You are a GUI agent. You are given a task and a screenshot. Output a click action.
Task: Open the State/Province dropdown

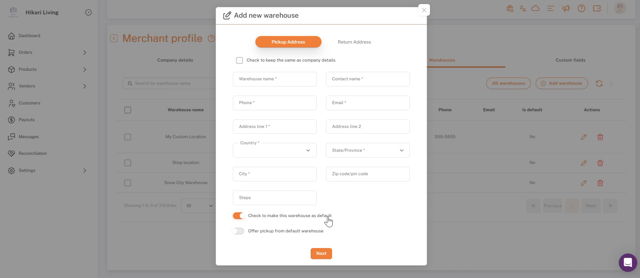368,150
